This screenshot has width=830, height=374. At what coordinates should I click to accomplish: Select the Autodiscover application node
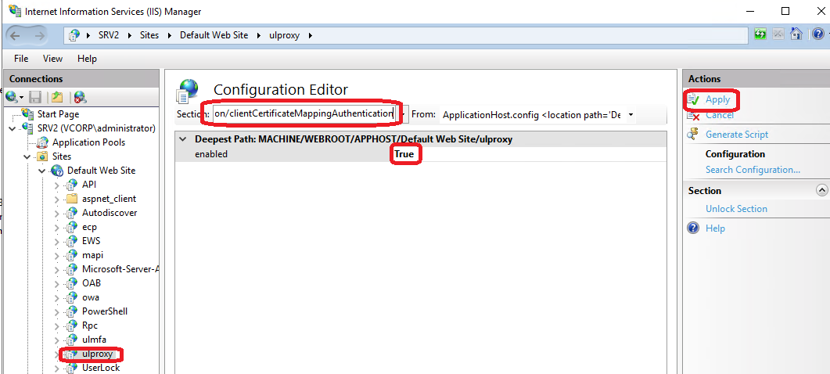(x=110, y=213)
